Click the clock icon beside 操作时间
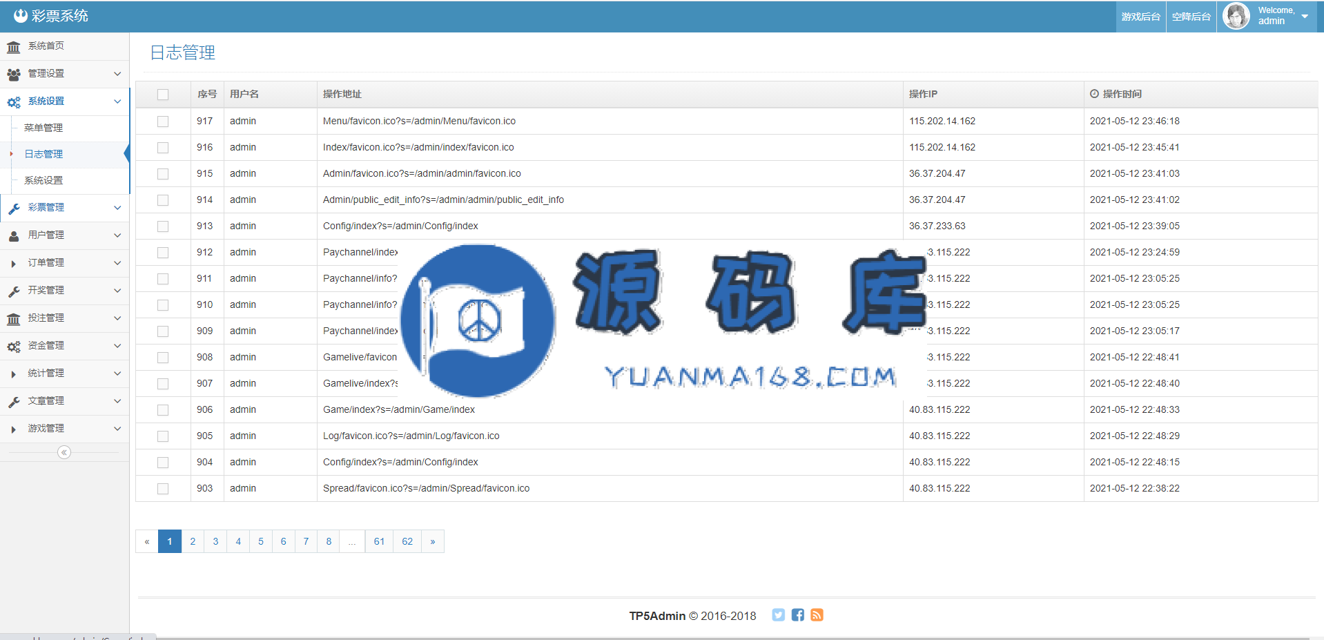The height and width of the screenshot is (640, 1324). coord(1094,94)
